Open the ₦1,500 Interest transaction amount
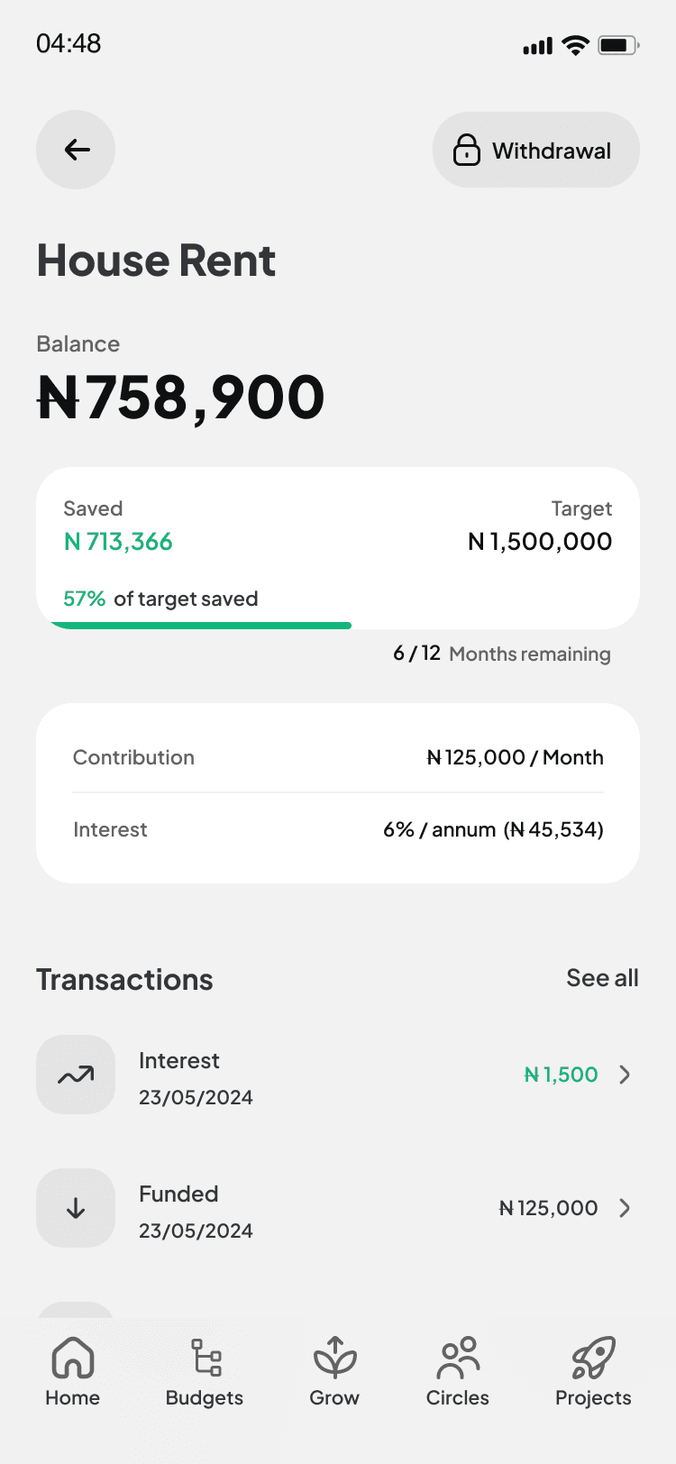The width and height of the screenshot is (676, 1464). (x=561, y=1075)
